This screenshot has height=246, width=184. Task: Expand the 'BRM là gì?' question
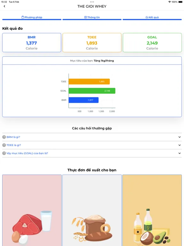coord(92,137)
